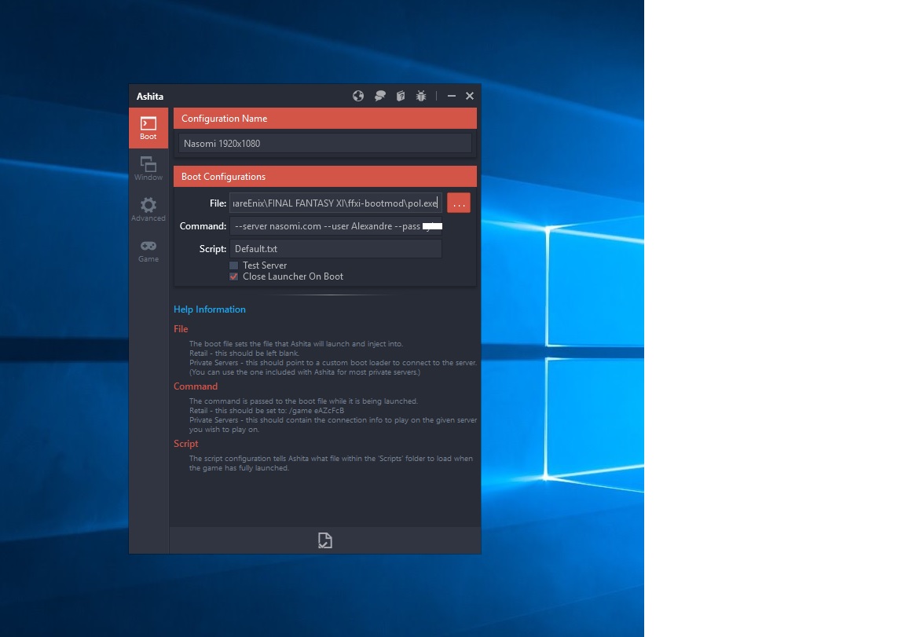Viewport: 905px width, 637px height.
Task: Minimize the Ashita launcher window
Action: click(452, 96)
